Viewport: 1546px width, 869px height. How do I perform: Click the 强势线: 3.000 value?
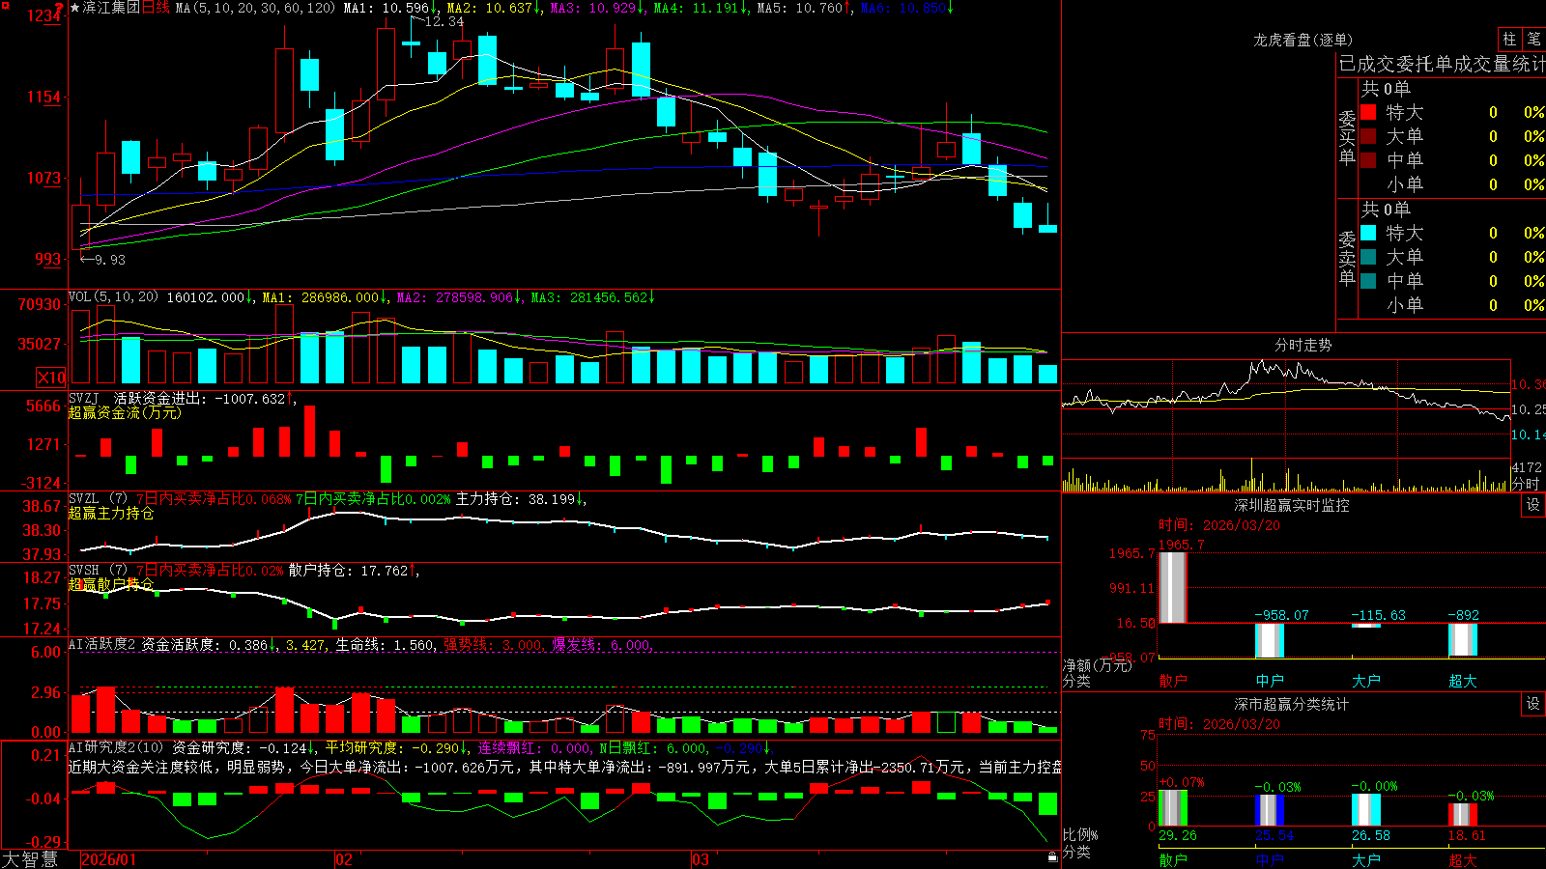coord(493,644)
